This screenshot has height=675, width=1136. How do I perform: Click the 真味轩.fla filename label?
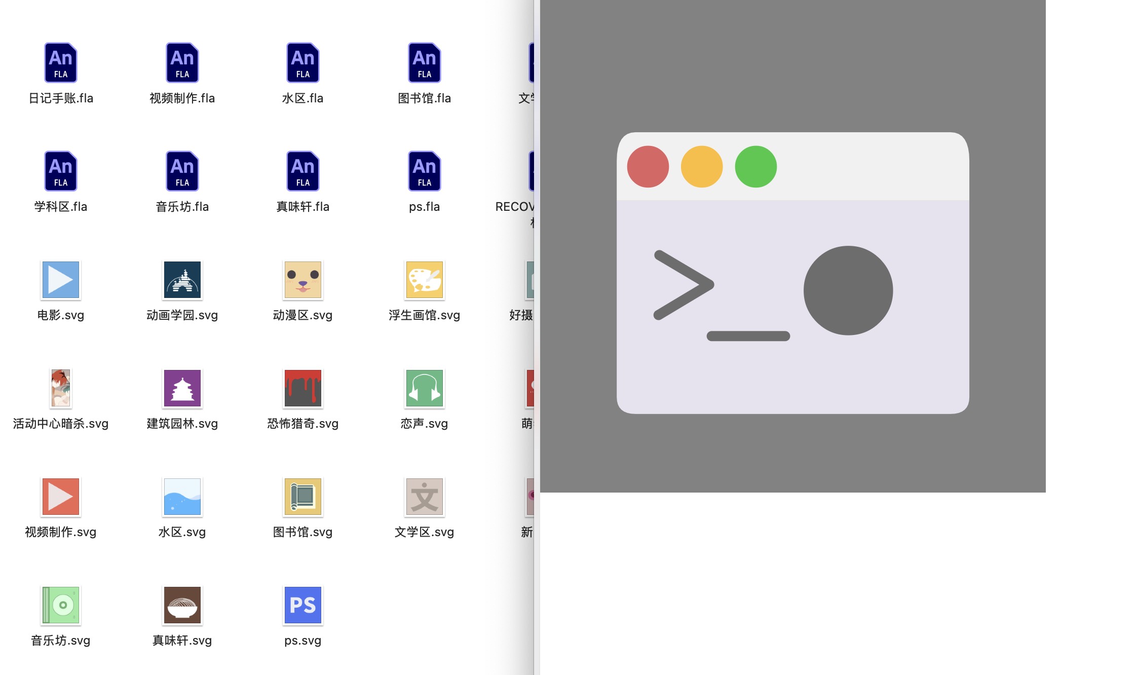(303, 207)
